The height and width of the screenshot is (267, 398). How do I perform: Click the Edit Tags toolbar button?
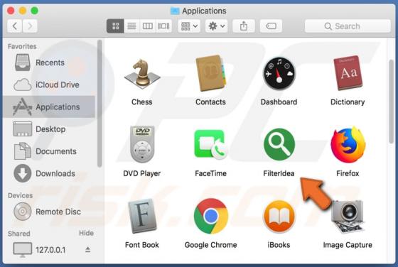coord(271,26)
